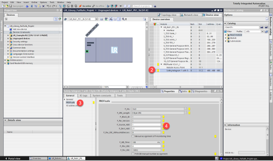The image size is (273, 161).
Task: Click the cut scissors icon
Action: (31, 6)
